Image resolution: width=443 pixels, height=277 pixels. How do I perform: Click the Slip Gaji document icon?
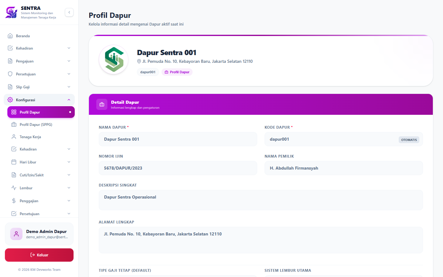[x=10, y=87]
